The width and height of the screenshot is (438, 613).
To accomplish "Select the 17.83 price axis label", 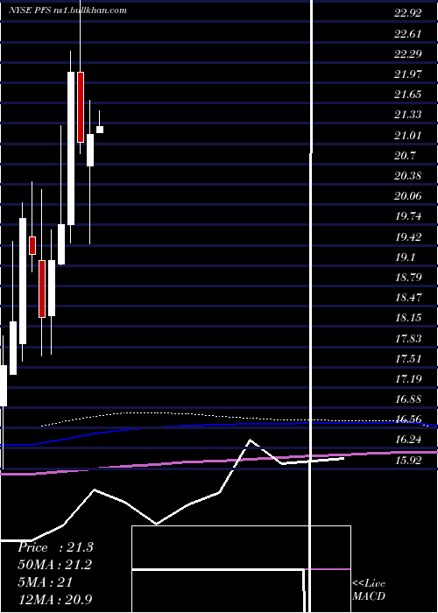I will (x=408, y=339).
